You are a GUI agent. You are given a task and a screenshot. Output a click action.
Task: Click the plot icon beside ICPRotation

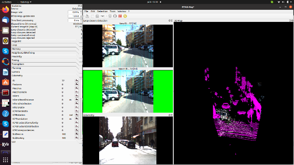point(77,115)
